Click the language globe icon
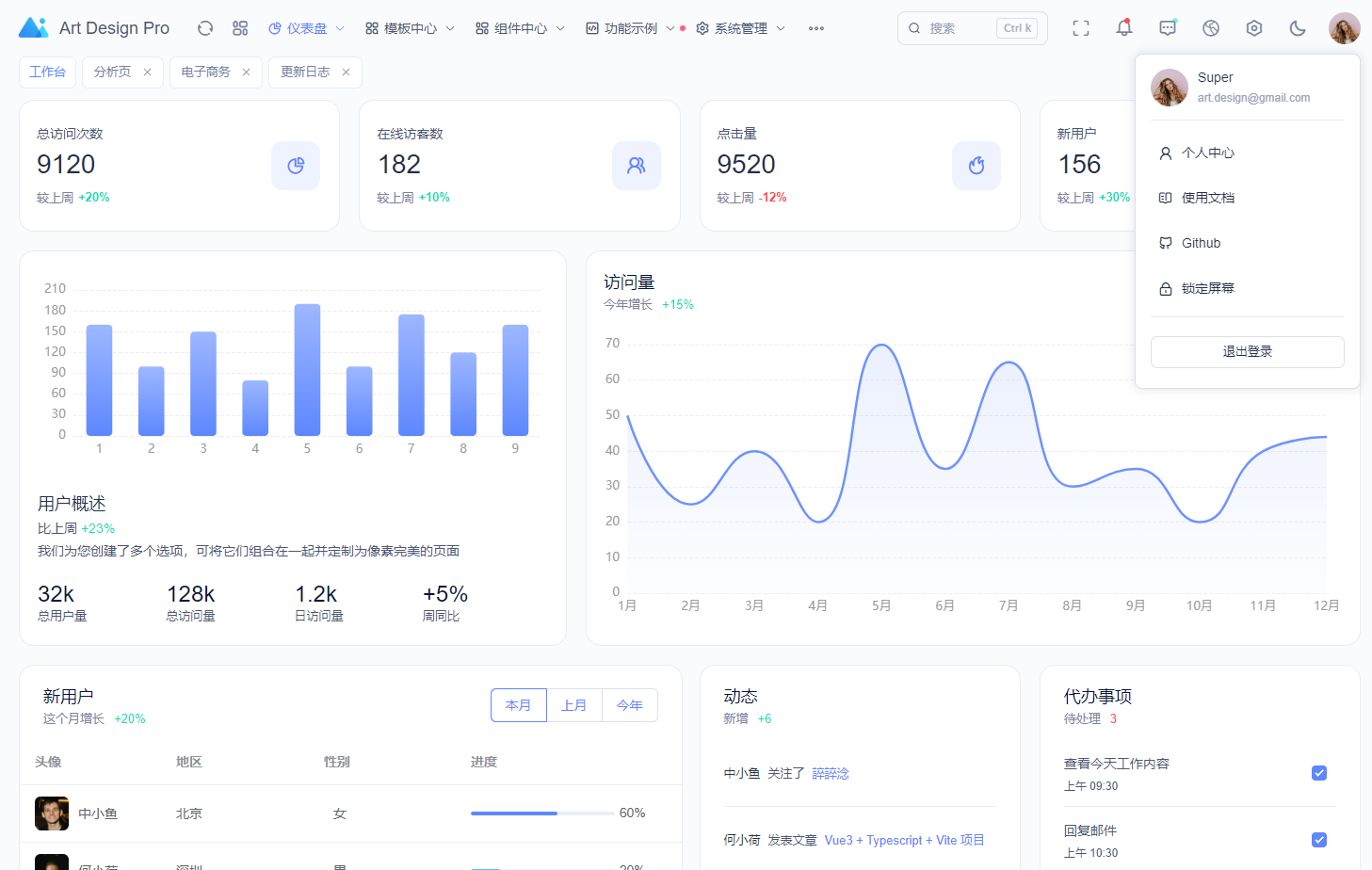 [1211, 28]
